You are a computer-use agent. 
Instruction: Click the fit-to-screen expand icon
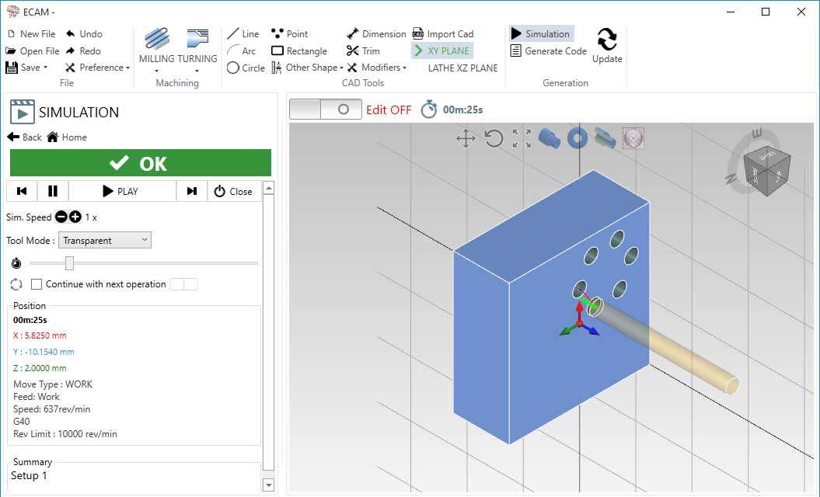click(x=522, y=139)
